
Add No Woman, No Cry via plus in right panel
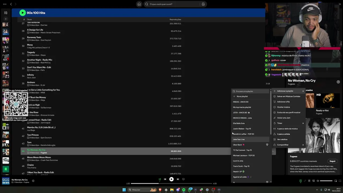[x=338, y=82]
